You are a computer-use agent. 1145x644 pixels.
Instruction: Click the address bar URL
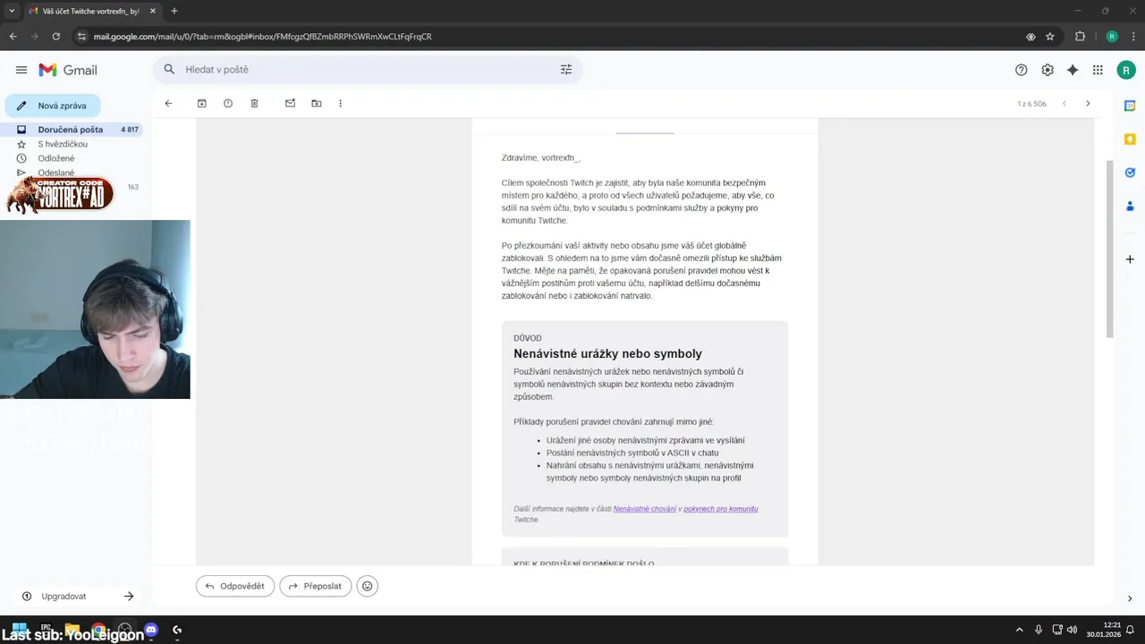[262, 37]
